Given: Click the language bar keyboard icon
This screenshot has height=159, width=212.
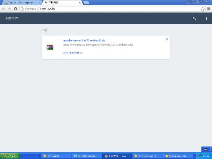Looking at the screenshot, I should pos(206,150).
